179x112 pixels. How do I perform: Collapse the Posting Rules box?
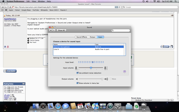pos(23,84)
